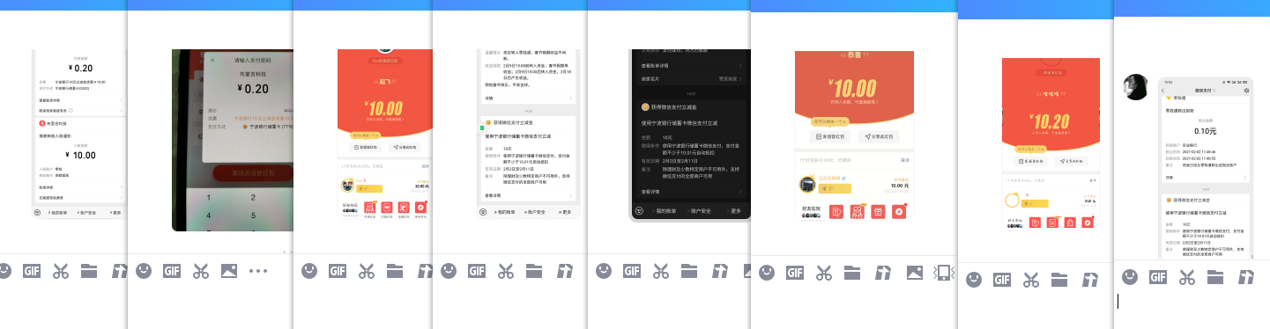Click phone shake icon in sixth chat panel
This screenshot has width=1270, height=329.
(943, 272)
